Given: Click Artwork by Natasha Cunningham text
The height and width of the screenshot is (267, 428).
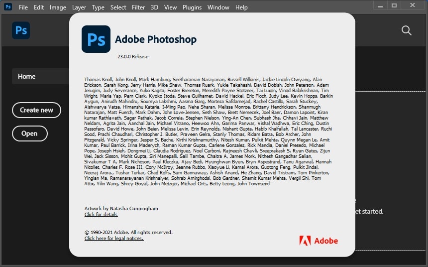Looking at the screenshot, I should pos(121,209).
